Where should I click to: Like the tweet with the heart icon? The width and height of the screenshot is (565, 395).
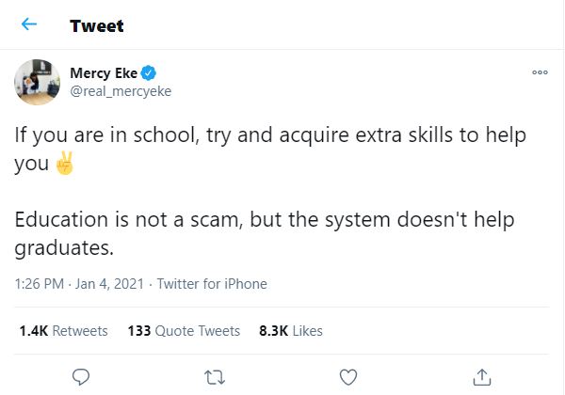point(348,376)
